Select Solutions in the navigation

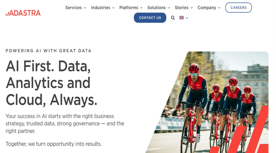(156, 8)
